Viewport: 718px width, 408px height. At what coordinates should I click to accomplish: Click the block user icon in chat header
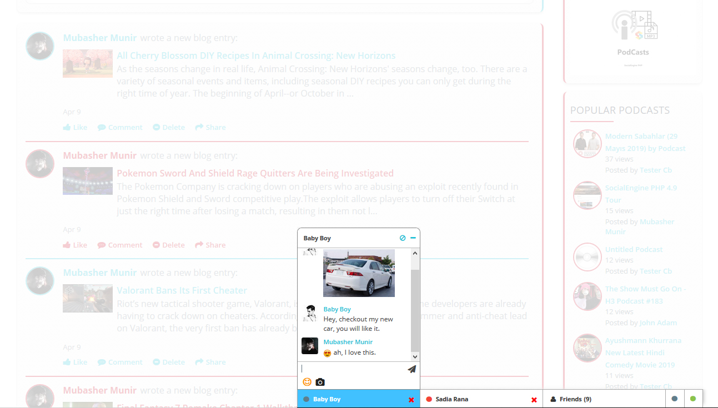[403, 238]
